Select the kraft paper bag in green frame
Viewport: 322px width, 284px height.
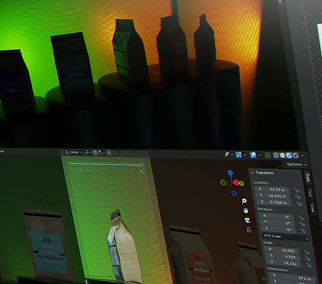[123, 248]
